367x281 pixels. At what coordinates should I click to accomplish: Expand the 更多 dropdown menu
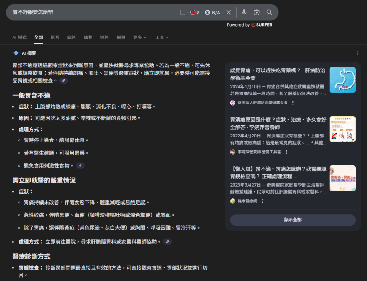139,37
